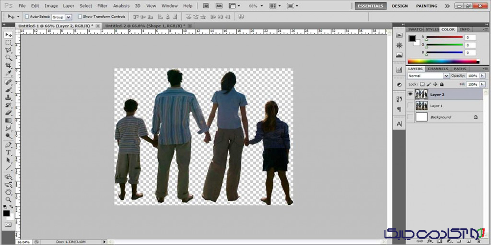
Task: Select the Essentials workspace button
Action: click(x=370, y=6)
